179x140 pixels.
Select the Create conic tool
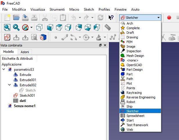[x=99, y=37]
